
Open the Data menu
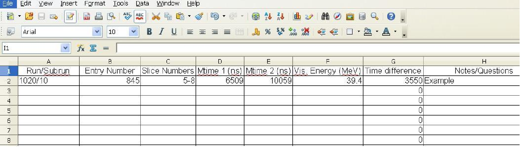tap(142, 4)
